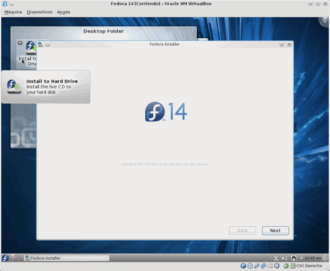Click the grayed-out Back button

(242, 231)
